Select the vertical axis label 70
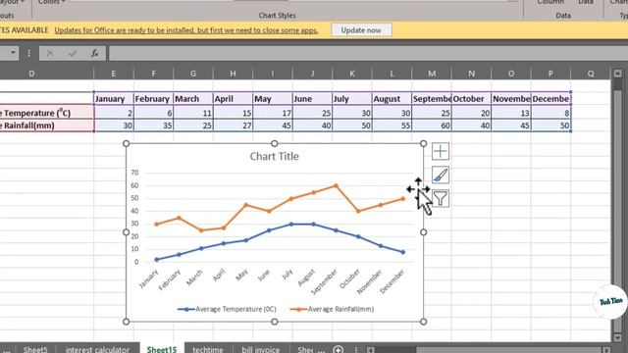Screen dimensions: 628x353 point(134,173)
